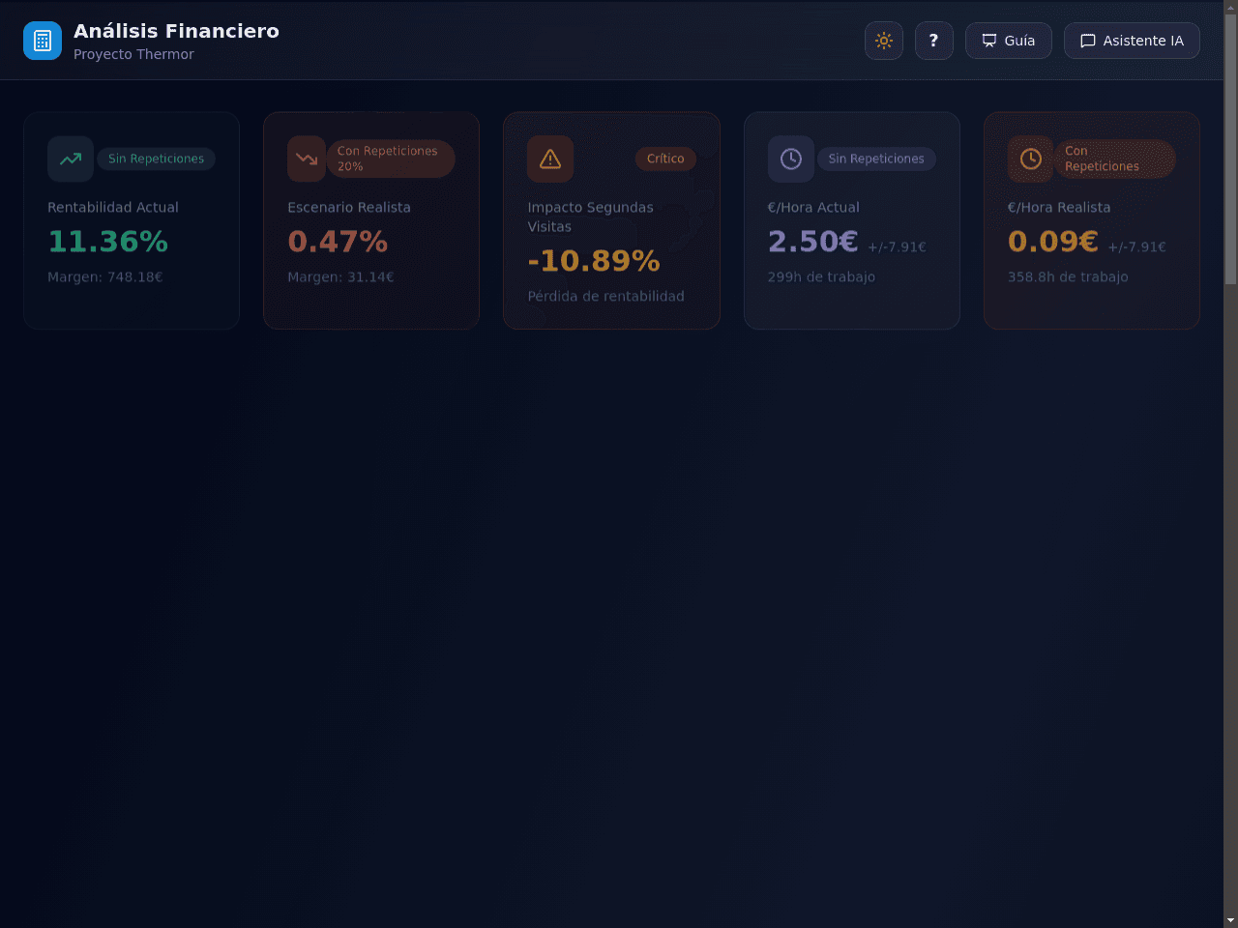The image size is (1238, 928).
Task: Open the Guía presentation button
Action: coord(1009,41)
